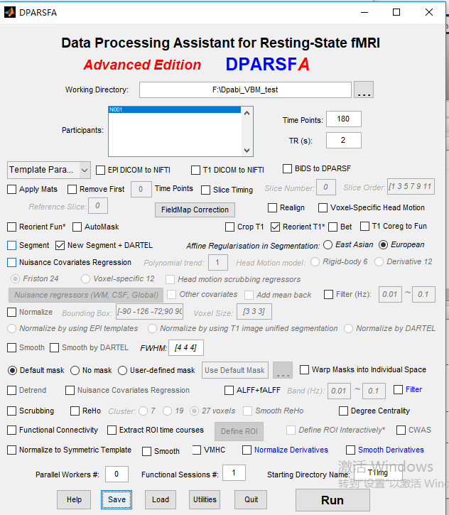Enable the Detrend checkbox
Screen dimensions: 449x515
[x=12, y=390]
